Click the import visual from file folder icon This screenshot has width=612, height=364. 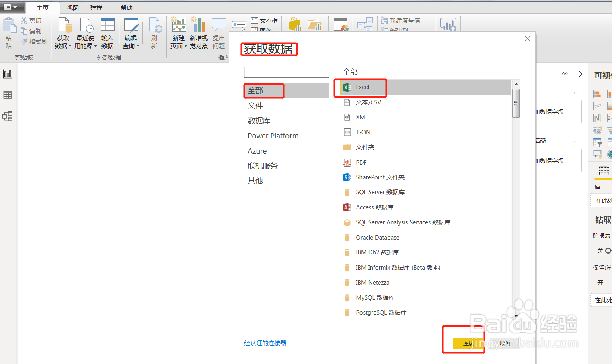pos(315,25)
